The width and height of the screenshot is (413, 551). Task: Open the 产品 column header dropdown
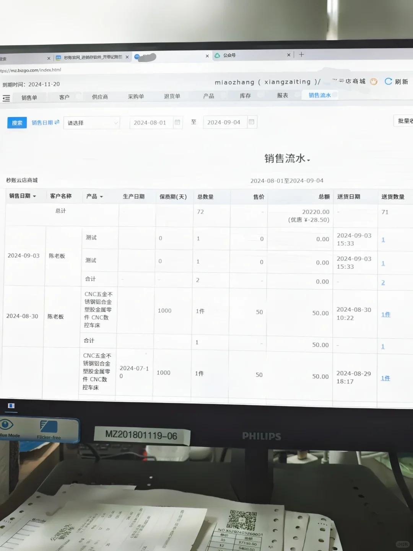[101, 197]
